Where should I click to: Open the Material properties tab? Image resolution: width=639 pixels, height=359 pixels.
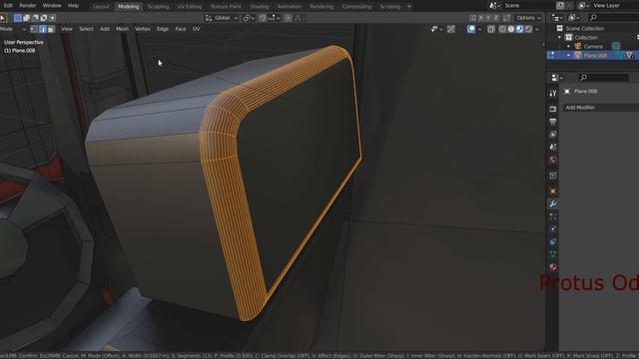[553, 267]
